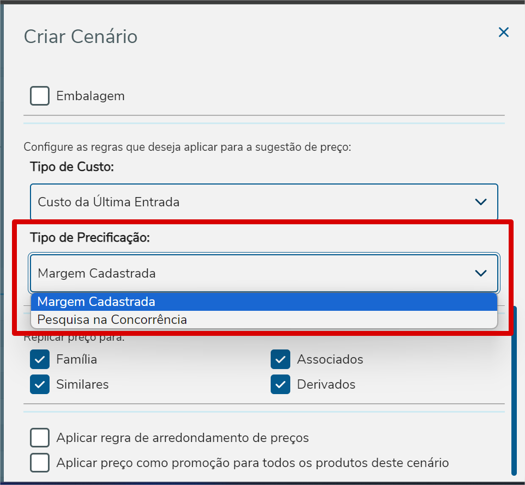Click the Tipo de Custo chevron arrow
This screenshot has height=485, width=525.
tap(480, 202)
